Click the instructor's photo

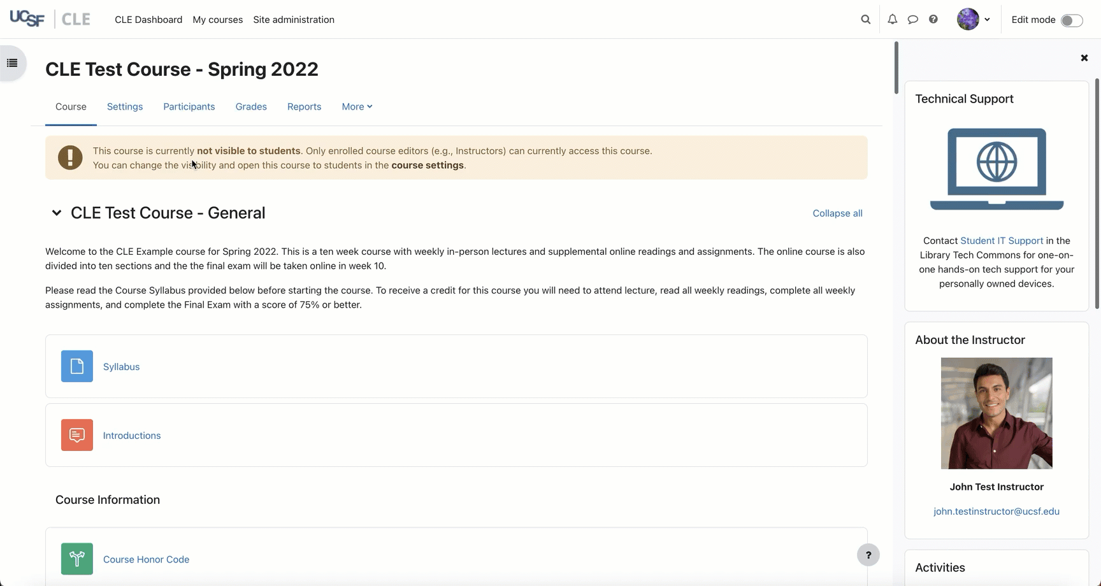pos(997,413)
